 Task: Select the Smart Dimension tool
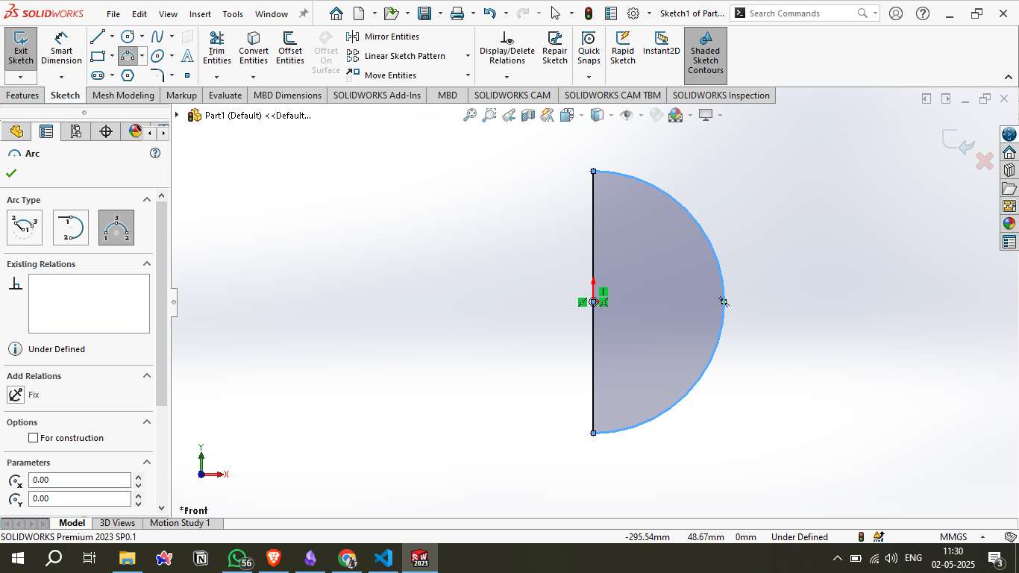61,48
